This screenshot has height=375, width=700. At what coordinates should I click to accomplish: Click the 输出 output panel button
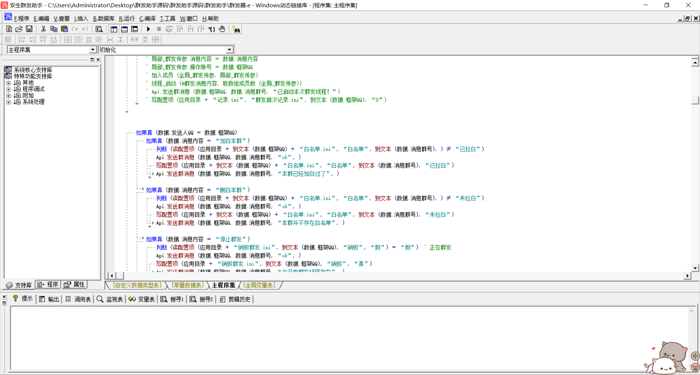click(49, 299)
